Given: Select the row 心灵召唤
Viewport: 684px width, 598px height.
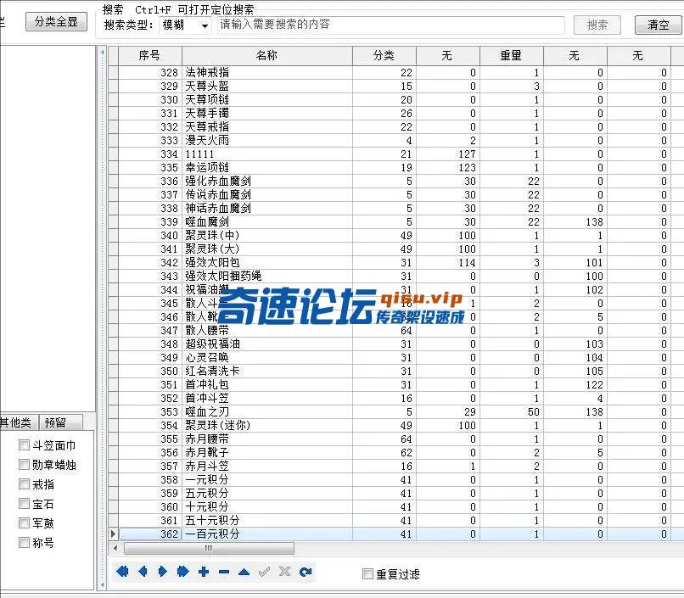Looking at the screenshot, I should tap(395, 357).
